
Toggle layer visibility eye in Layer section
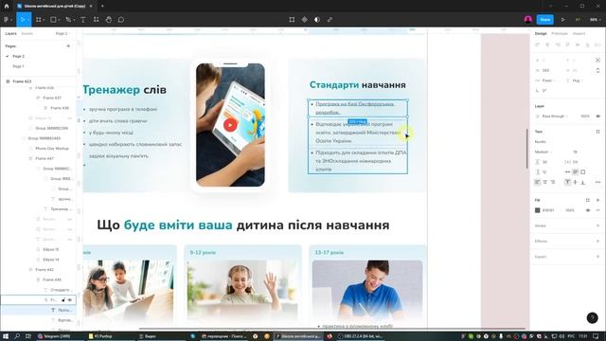tap(597, 117)
